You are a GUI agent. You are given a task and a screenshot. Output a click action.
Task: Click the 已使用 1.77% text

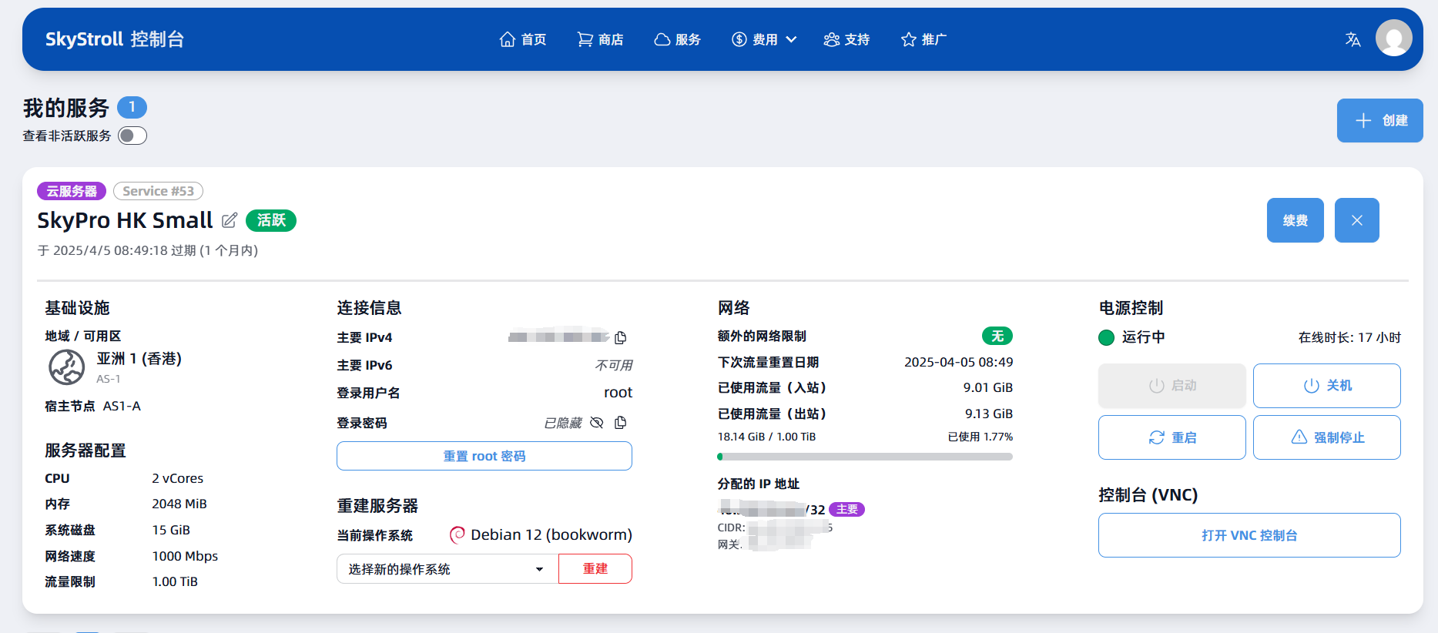980,437
